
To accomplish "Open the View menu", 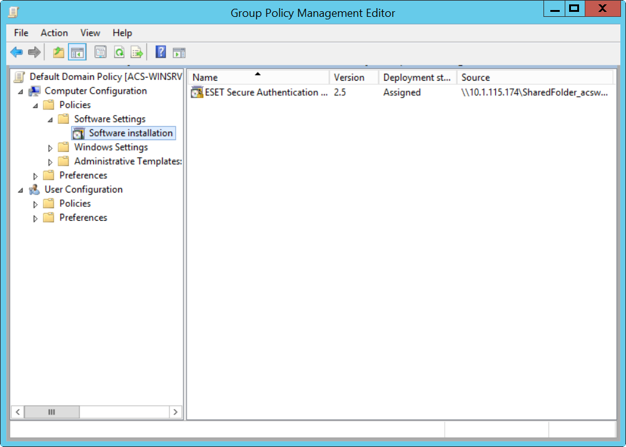I will click(x=90, y=33).
